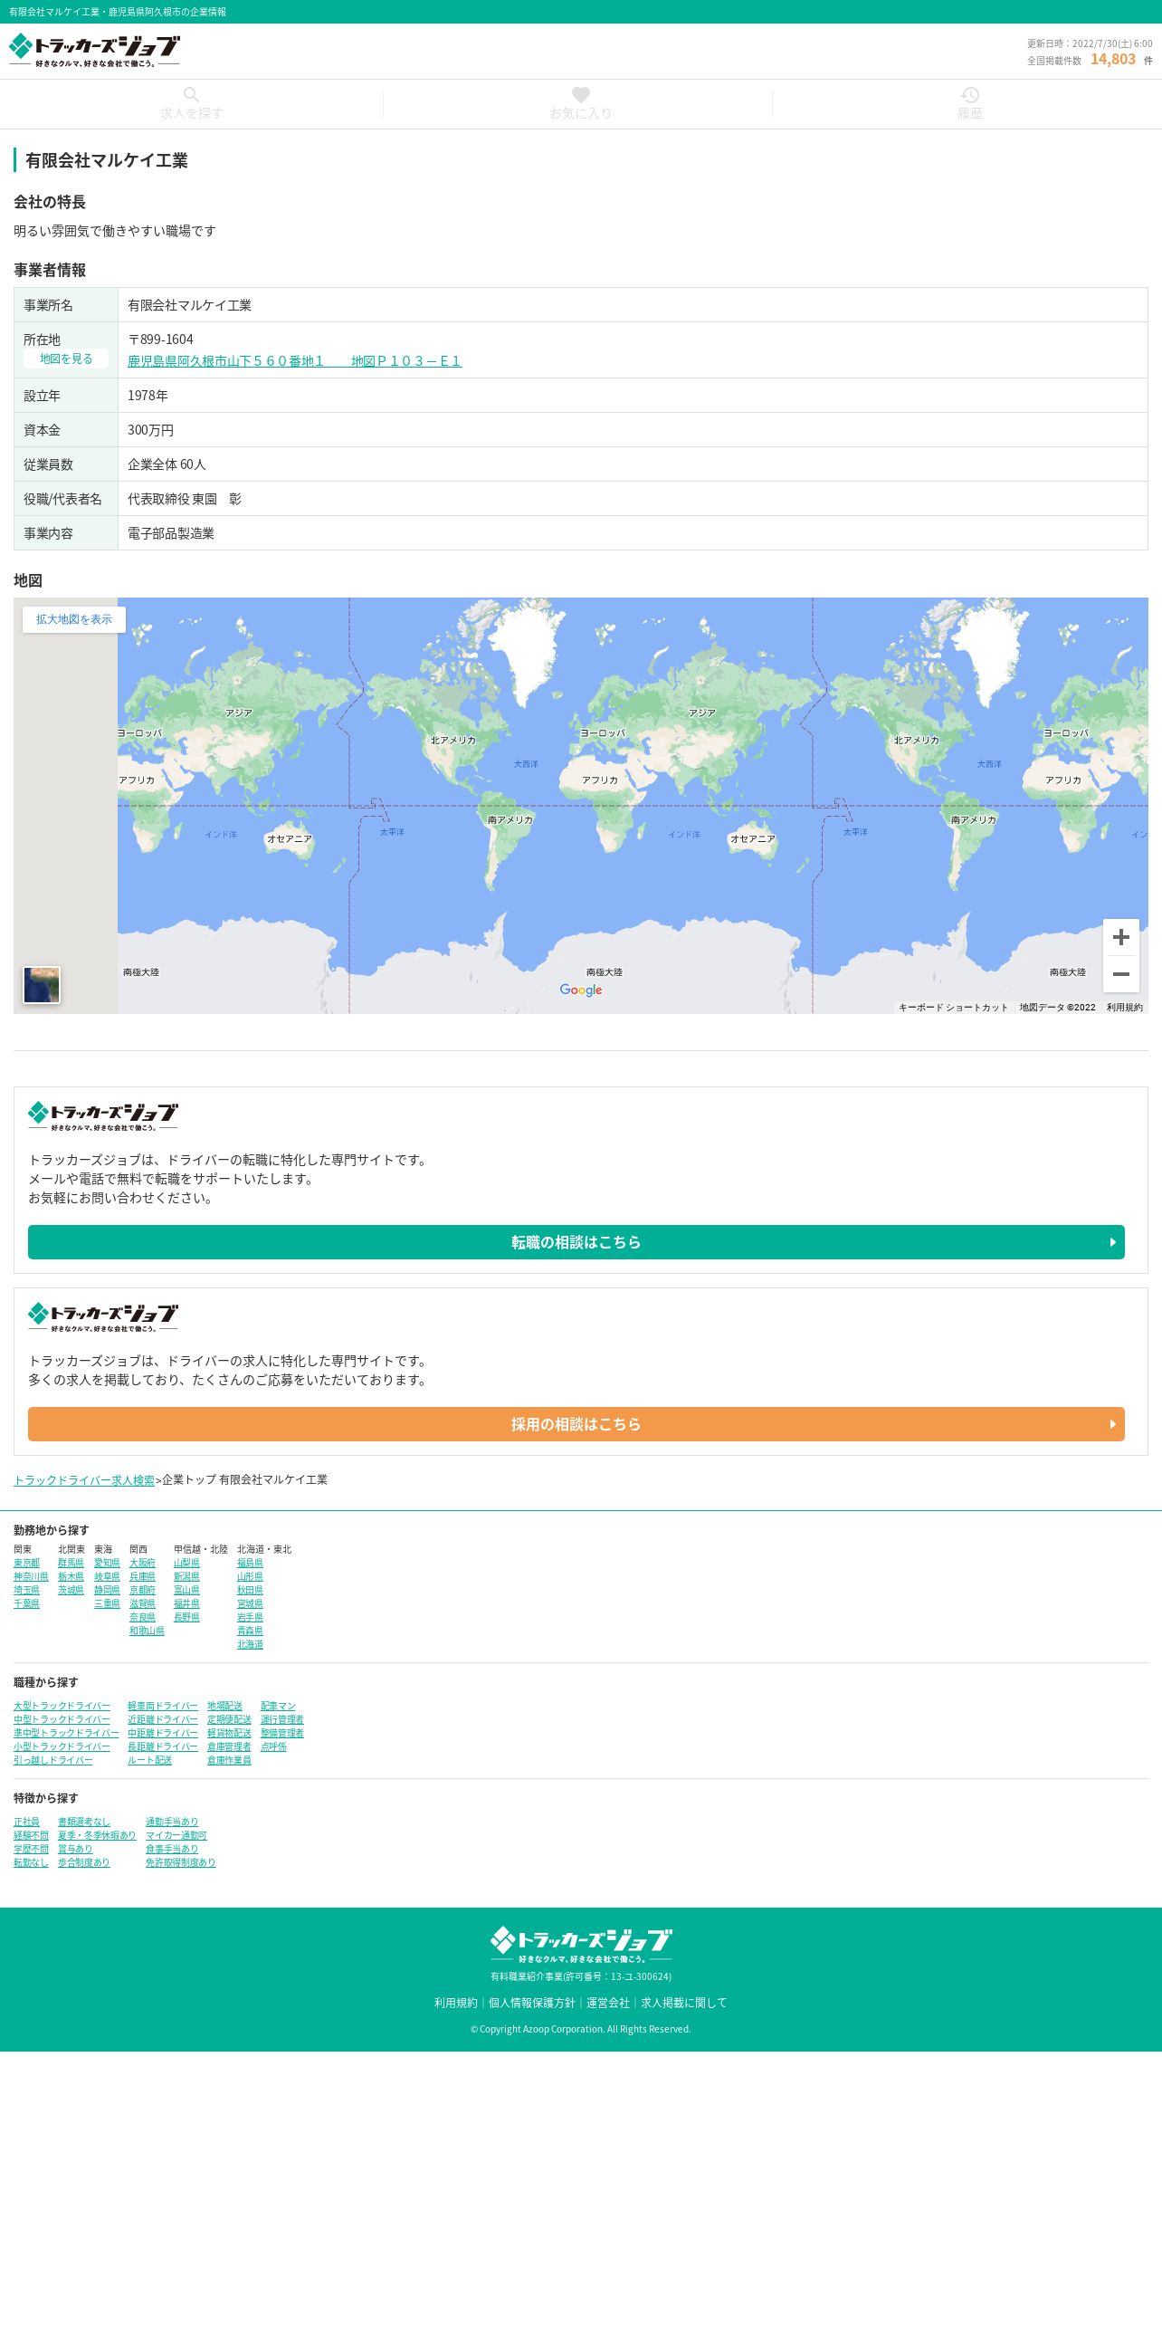Select 東京都 in the location list

coord(26,1564)
